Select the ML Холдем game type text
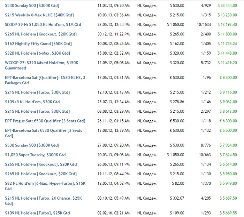 coord(147,63)
